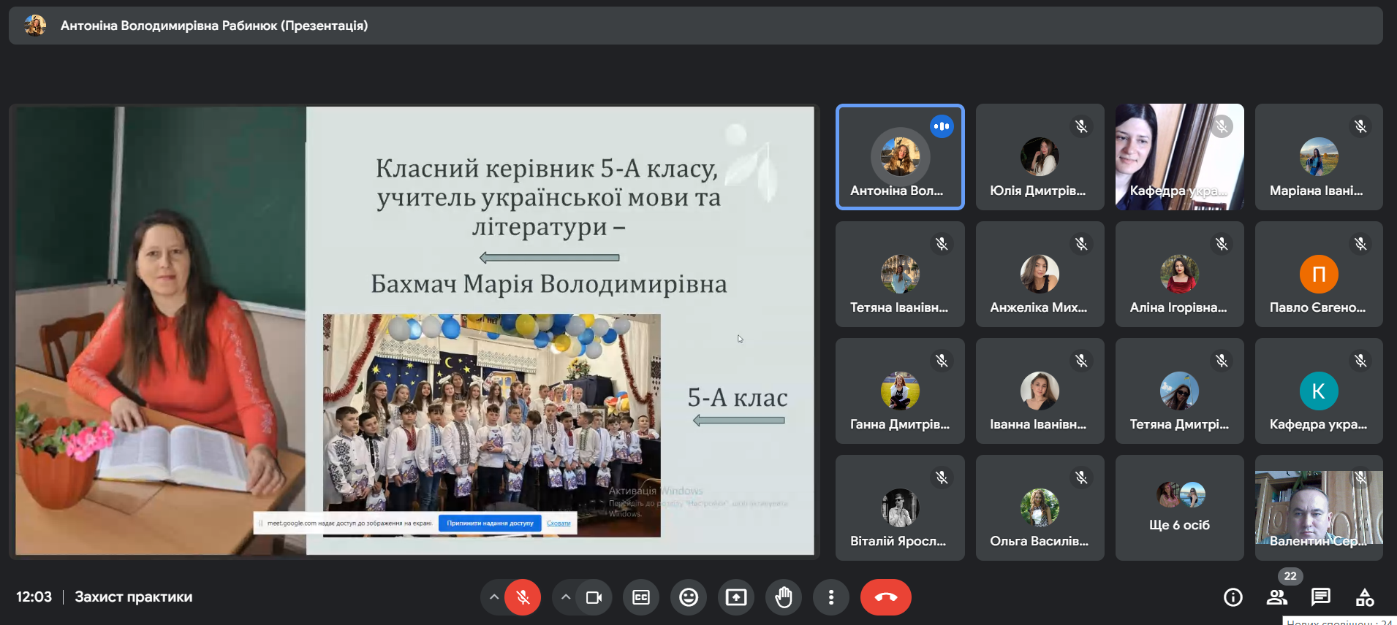Click speaking indicator on Антоніна Вол tile
This screenshot has height=625, width=1397.
942,126
